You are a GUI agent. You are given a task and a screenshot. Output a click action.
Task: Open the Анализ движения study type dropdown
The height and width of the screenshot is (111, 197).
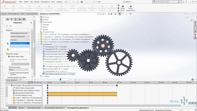(14, 80)
